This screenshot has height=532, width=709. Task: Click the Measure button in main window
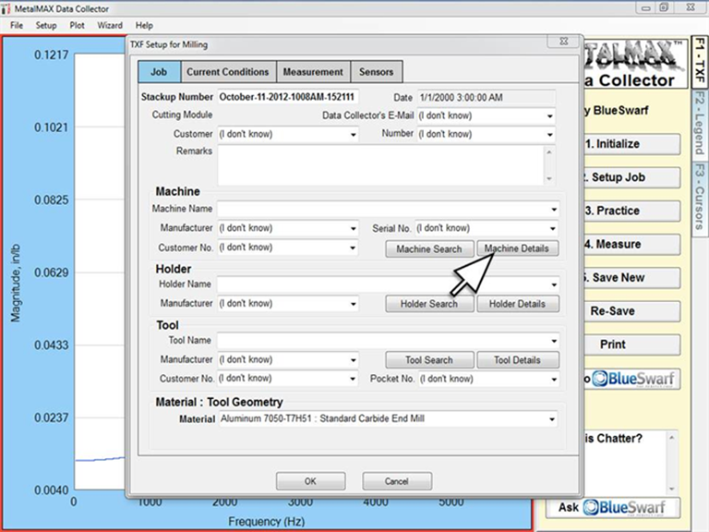[x=631, y=245]
